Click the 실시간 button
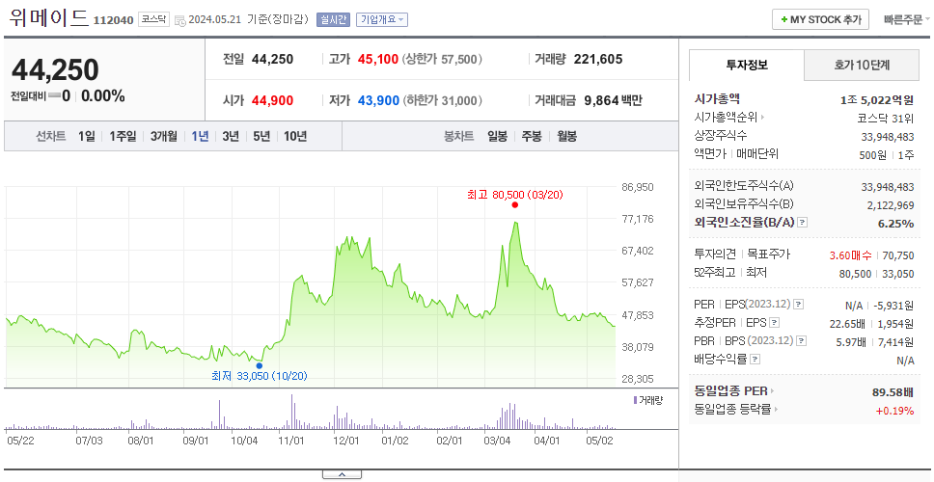 [x=334, y=19]
